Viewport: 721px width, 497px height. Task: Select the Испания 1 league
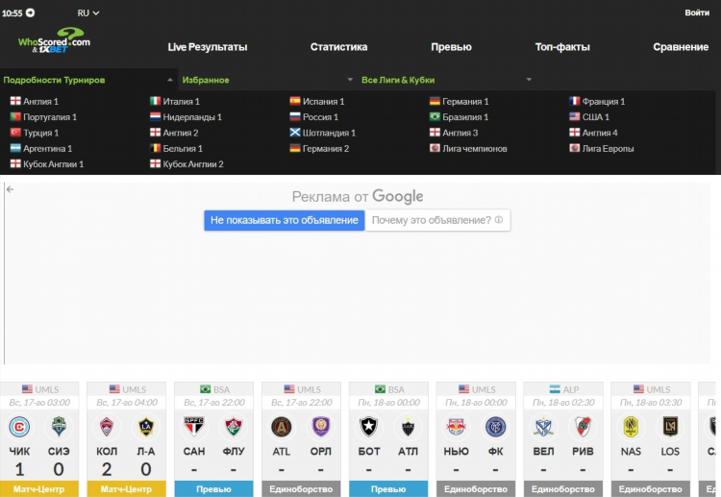pyautogui.click(x=317, y=101)
